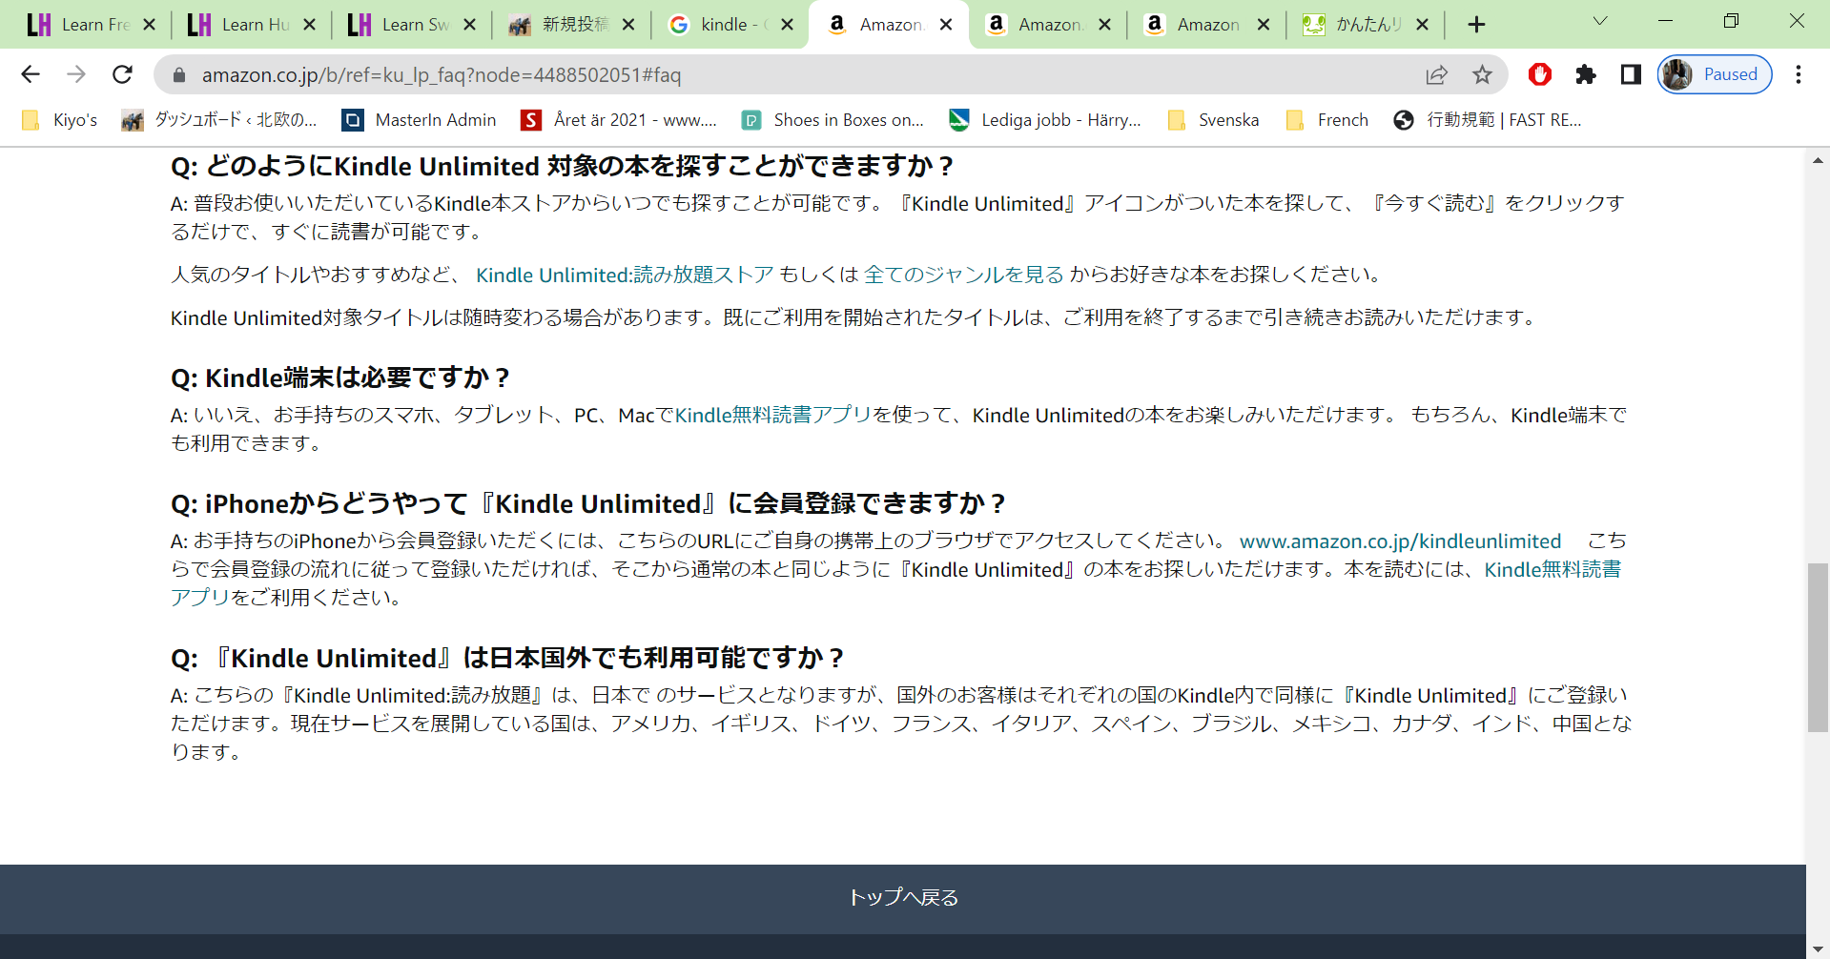This screenshot has width=1830, height=959.
Task: Open Chrome three-dot menu
Action: [1799, 74]
